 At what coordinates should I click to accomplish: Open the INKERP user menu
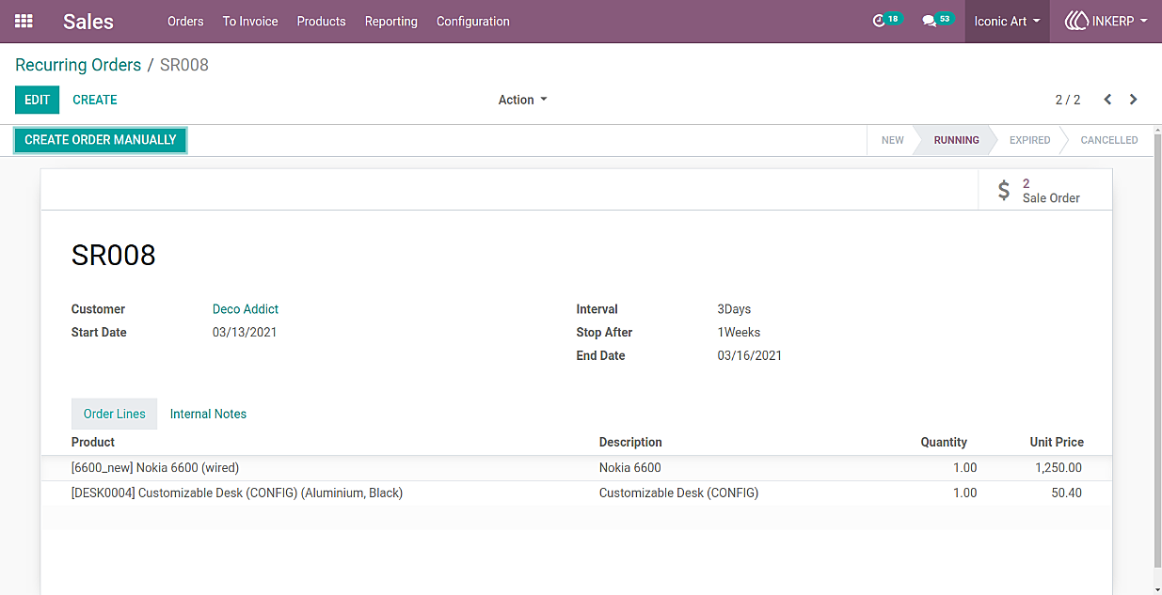point(1106,21)
